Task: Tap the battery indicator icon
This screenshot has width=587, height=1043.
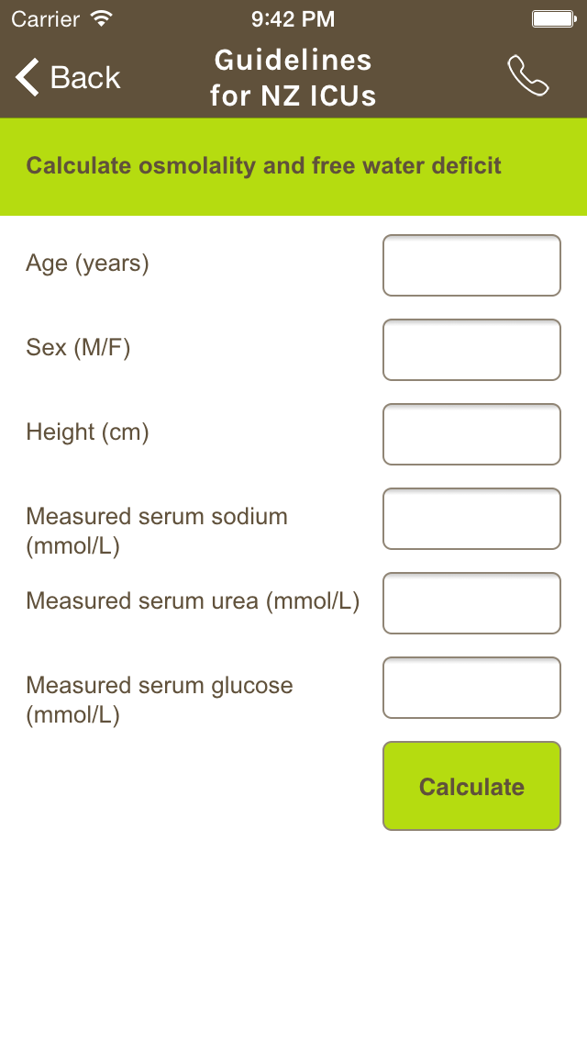Action: click(554, 18)
